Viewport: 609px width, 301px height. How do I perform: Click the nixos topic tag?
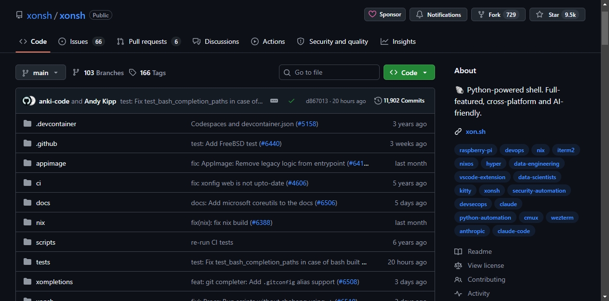pyautogui.click(x=466, y=164)
